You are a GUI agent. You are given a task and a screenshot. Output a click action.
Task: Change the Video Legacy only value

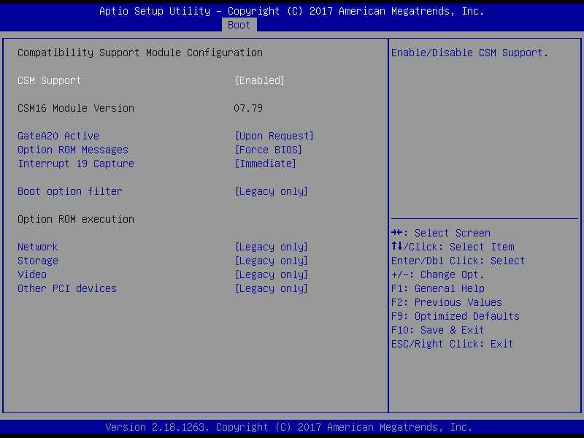tap(271, 274)
